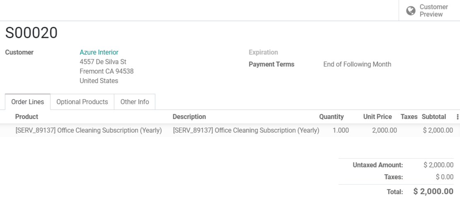Click the 2,000.00 unit price cell
The image size is (460, 199).
point(384,130)
